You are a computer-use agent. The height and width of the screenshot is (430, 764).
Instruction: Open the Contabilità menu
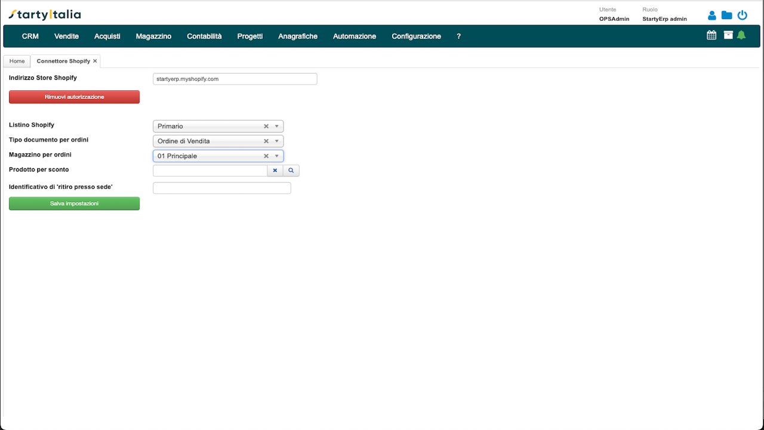point(204,36)
